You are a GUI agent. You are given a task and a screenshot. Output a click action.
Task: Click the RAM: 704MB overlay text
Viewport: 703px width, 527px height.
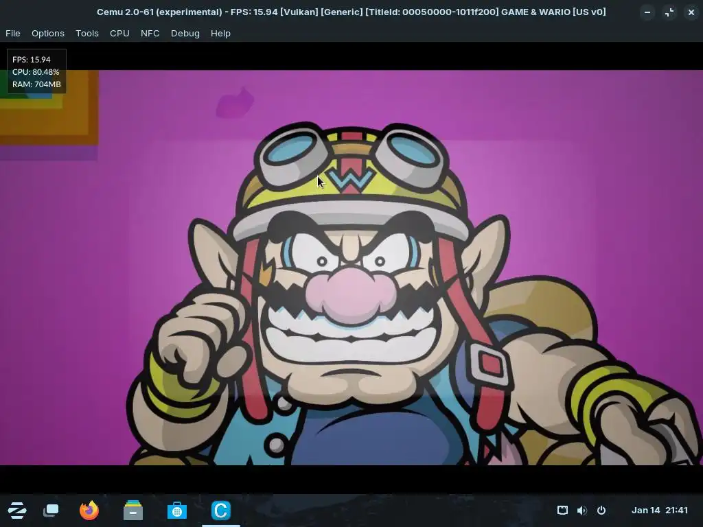pyautogui.click(x=37, y=84)
